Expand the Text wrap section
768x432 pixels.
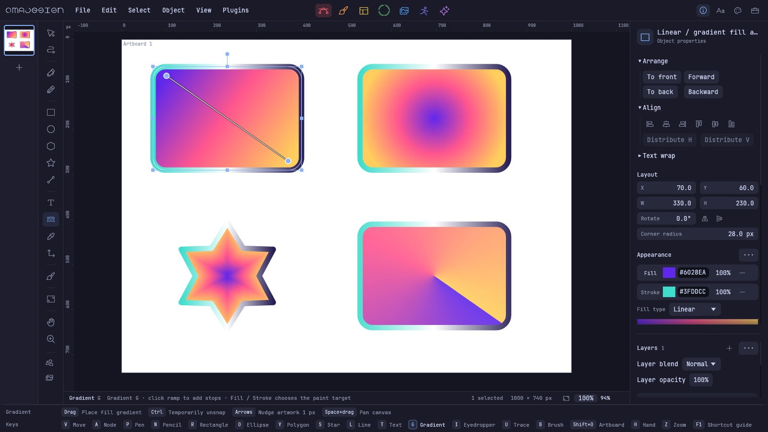coord(656,156)
